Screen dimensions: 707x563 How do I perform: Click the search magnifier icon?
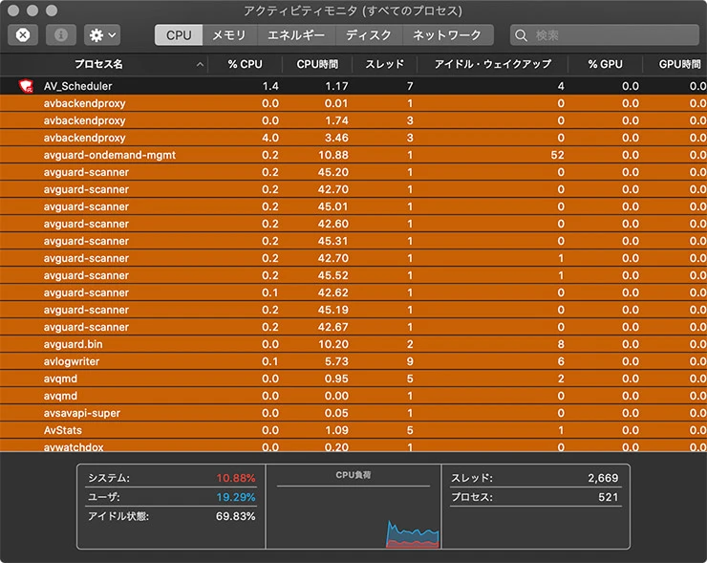(x=522, y=35)
